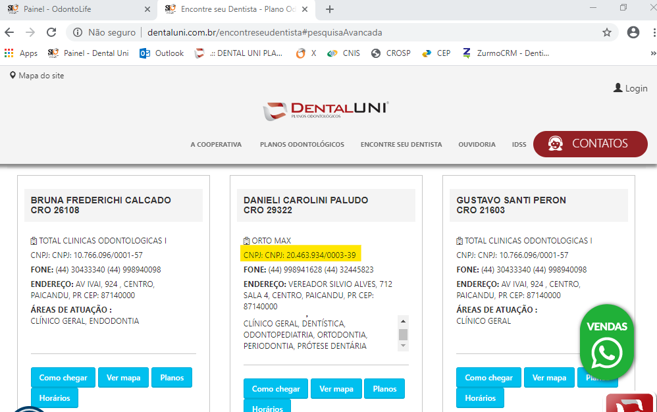The width and height of the screenshot is (657, 412).
Task: Click highlighted CNPJ 20.463.934/0003-39
Action: pos(300,255)
